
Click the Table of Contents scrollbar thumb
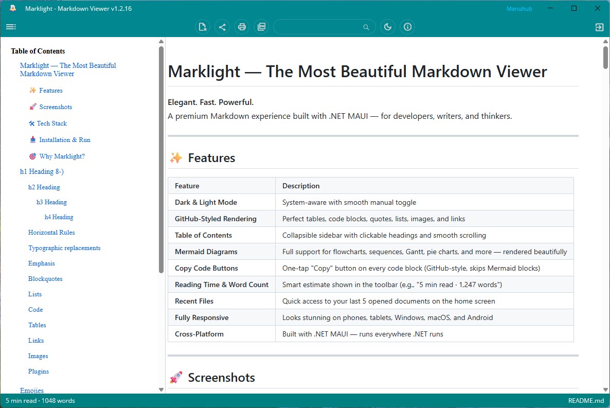[x=161, y=159]
